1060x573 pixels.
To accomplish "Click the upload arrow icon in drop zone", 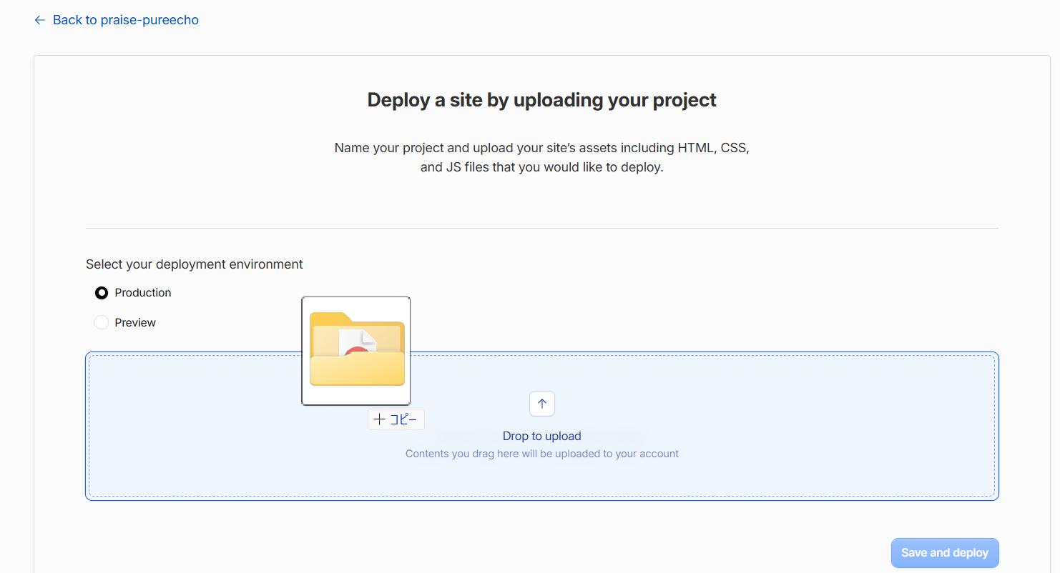I will tap(542, 404).
